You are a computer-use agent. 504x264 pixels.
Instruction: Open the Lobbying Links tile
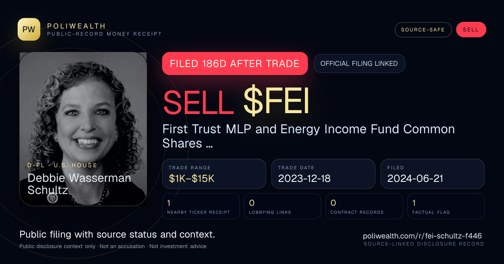pos(283,206)
